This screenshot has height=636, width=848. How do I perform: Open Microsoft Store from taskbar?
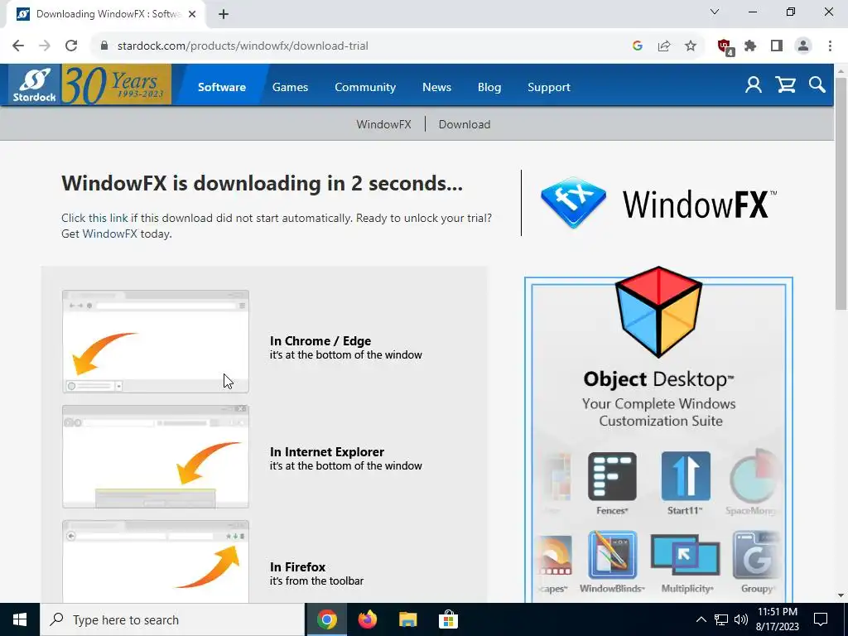pyautogui.click(x=448, y=619)
